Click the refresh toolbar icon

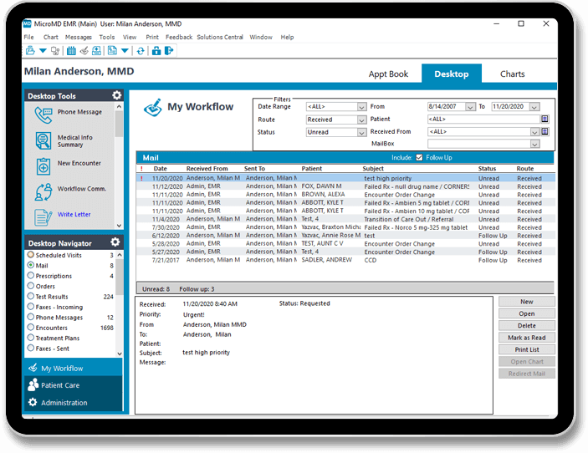pyautogui.click(x=141, y=51)
